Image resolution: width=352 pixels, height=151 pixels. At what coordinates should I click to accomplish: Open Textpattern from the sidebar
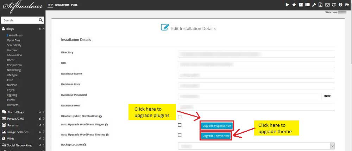coord(14,65)
